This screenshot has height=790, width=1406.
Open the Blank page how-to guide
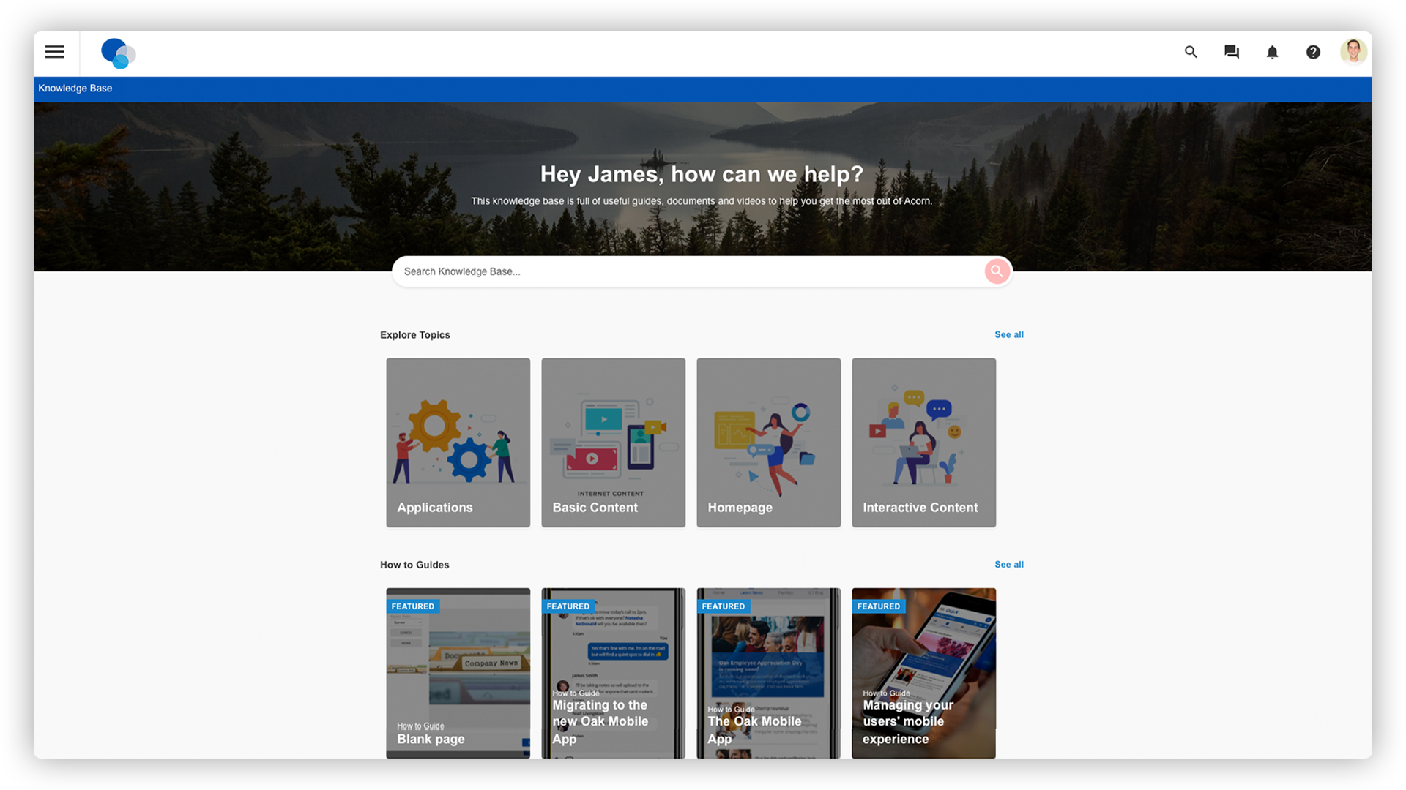tap(458, 673)
